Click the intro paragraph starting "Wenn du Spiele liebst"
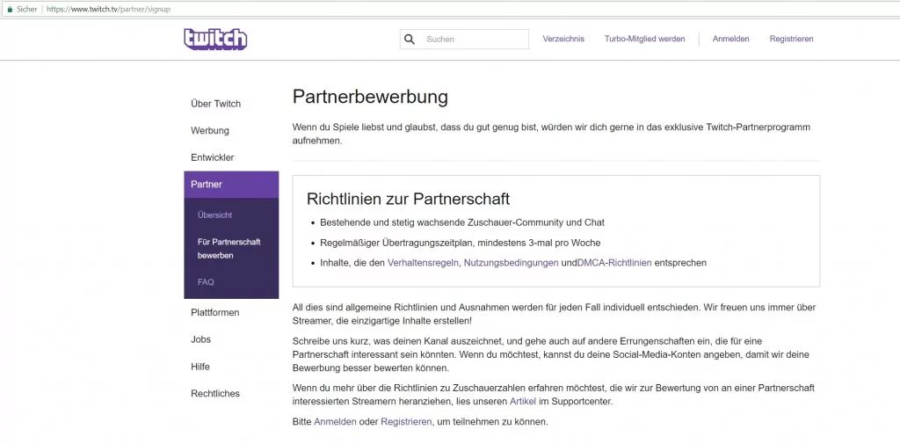The image size is (900, 444). pyautogui.click(x=551, y=134)
